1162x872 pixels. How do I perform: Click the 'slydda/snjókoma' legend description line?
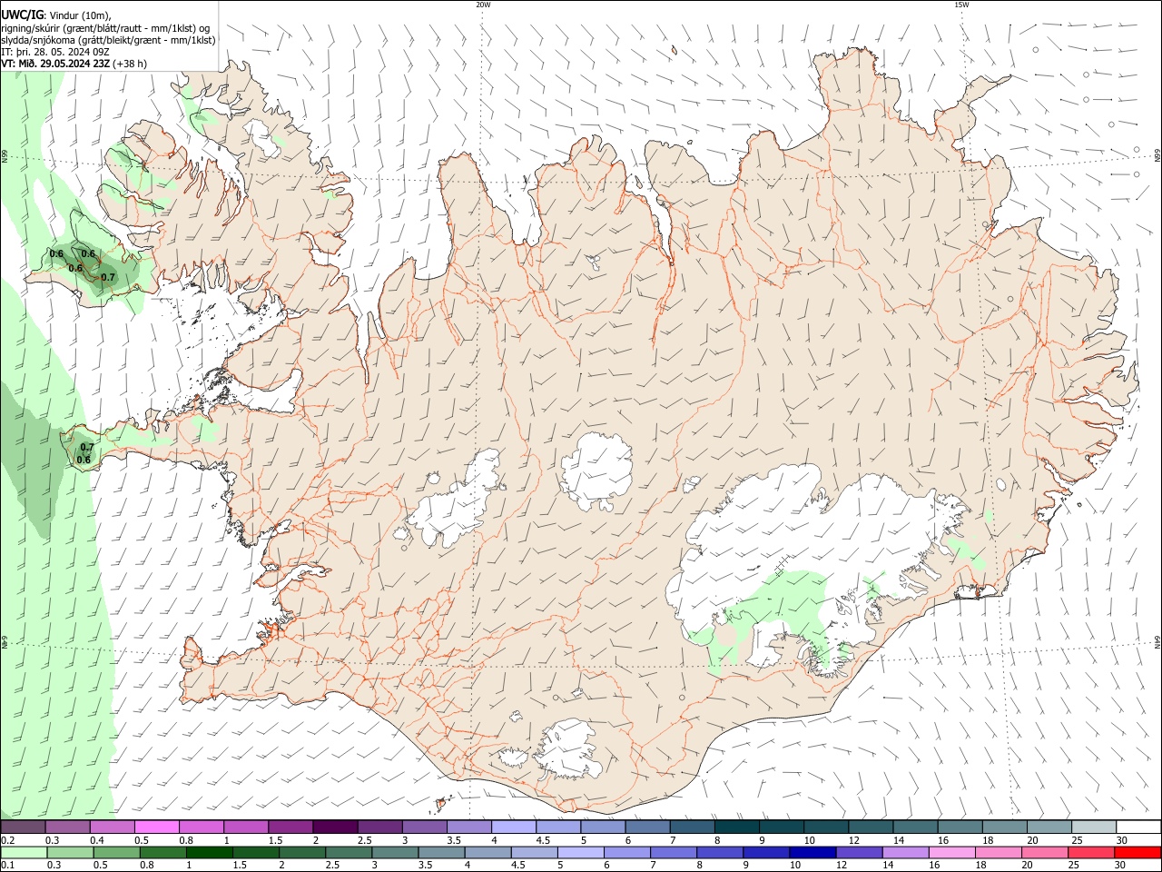108,40
